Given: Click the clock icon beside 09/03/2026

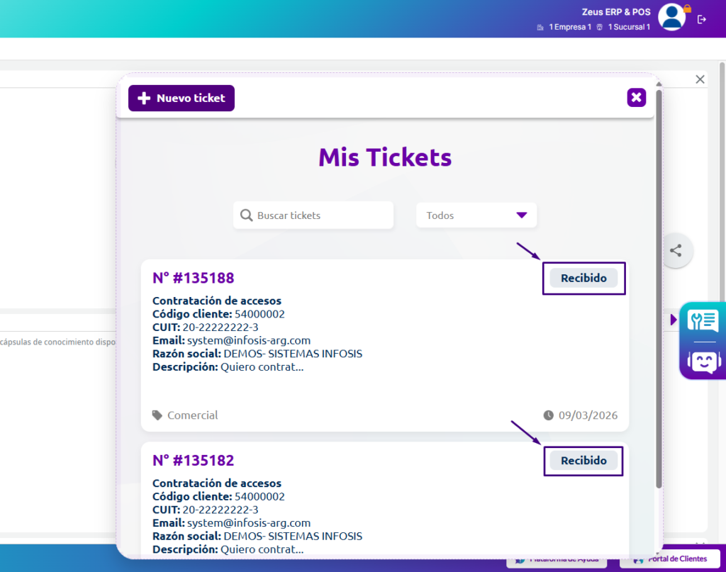Looking at the screenshot, I should tap(549, 415).
